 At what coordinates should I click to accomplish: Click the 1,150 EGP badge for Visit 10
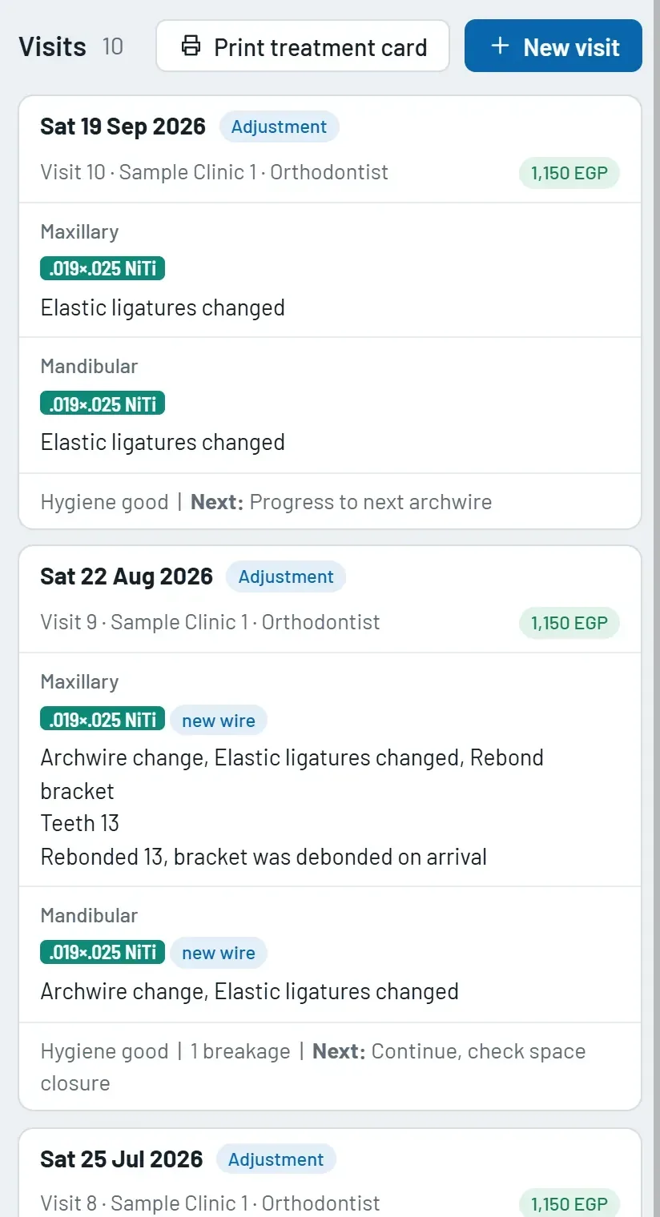569,173
